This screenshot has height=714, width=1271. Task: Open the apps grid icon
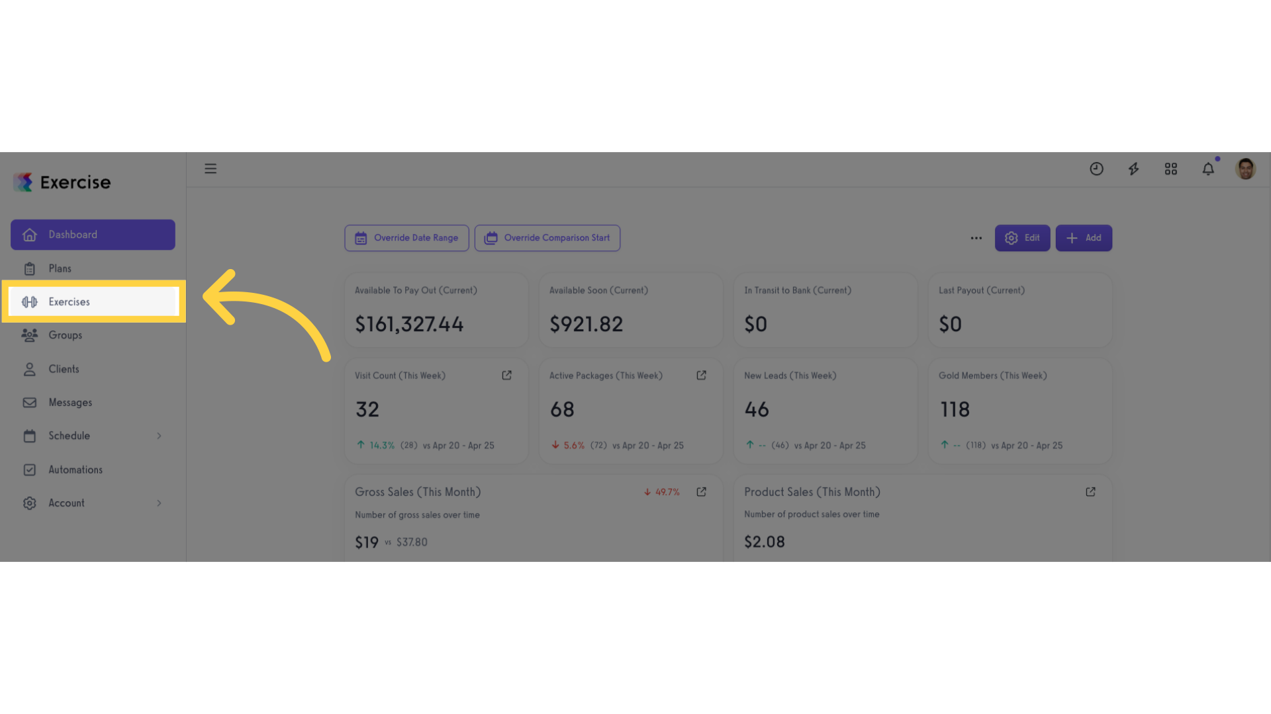pyautogui.click(x=1171, y=169)
